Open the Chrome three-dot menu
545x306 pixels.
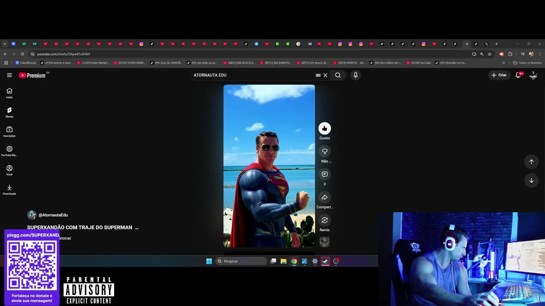click(540, 54)
